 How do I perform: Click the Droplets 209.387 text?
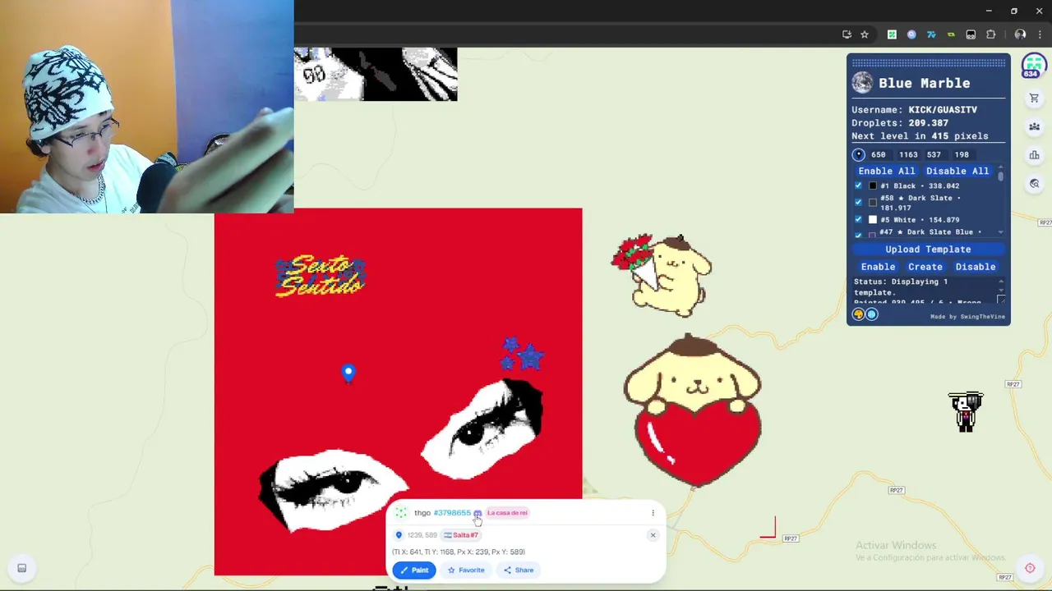(x=900, y=122)
